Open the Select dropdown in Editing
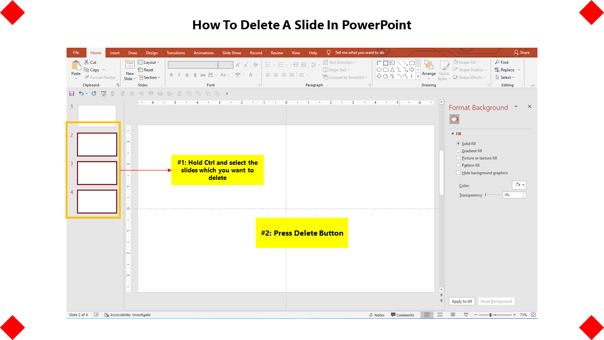The height and width of the screenshot is (340, 604). coord(505,77)
